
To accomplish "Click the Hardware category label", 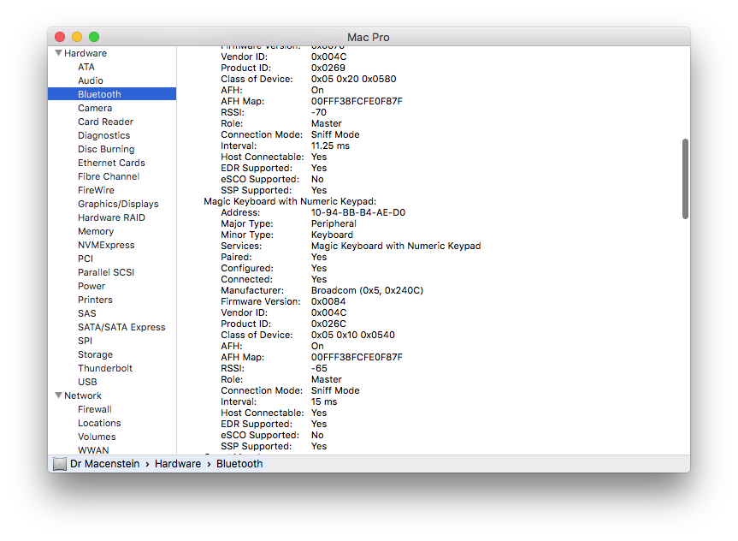I will tap(86, 53).
